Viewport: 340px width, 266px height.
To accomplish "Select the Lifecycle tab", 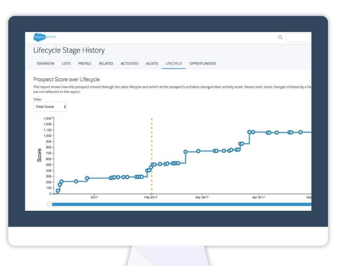I will tap(174, 63).
